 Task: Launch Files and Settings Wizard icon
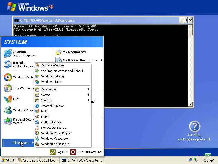(8, 121)
